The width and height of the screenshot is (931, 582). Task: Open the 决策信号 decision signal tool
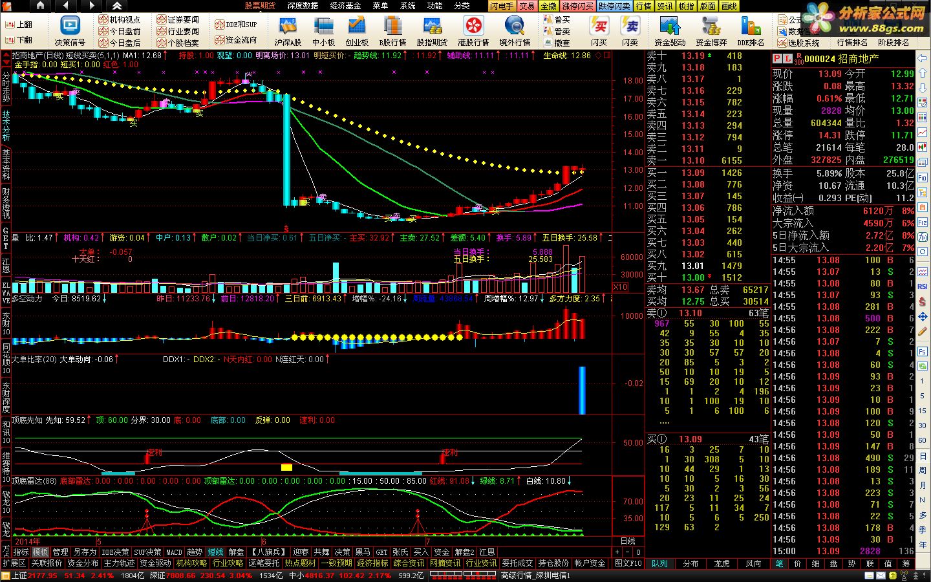(x=70, y=31)
